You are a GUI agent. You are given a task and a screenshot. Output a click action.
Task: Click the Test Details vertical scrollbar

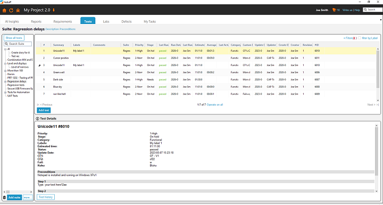pyautogui.click(x=376, y=158)
